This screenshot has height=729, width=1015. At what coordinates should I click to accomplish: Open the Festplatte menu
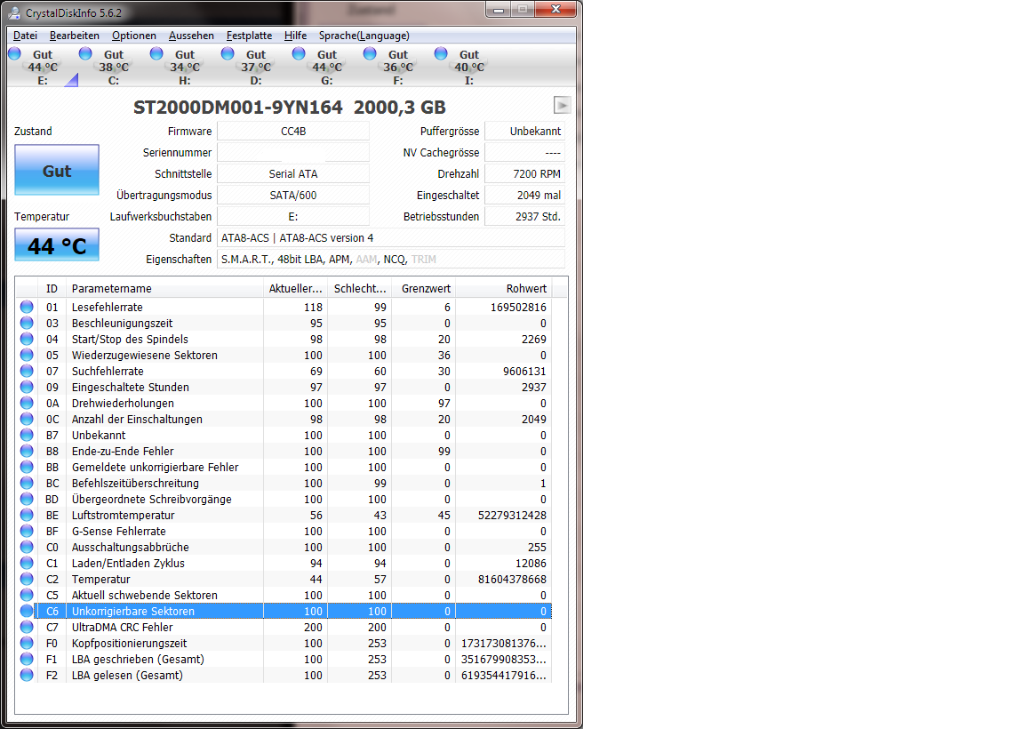pyautogui.click(x=249, y=36)
